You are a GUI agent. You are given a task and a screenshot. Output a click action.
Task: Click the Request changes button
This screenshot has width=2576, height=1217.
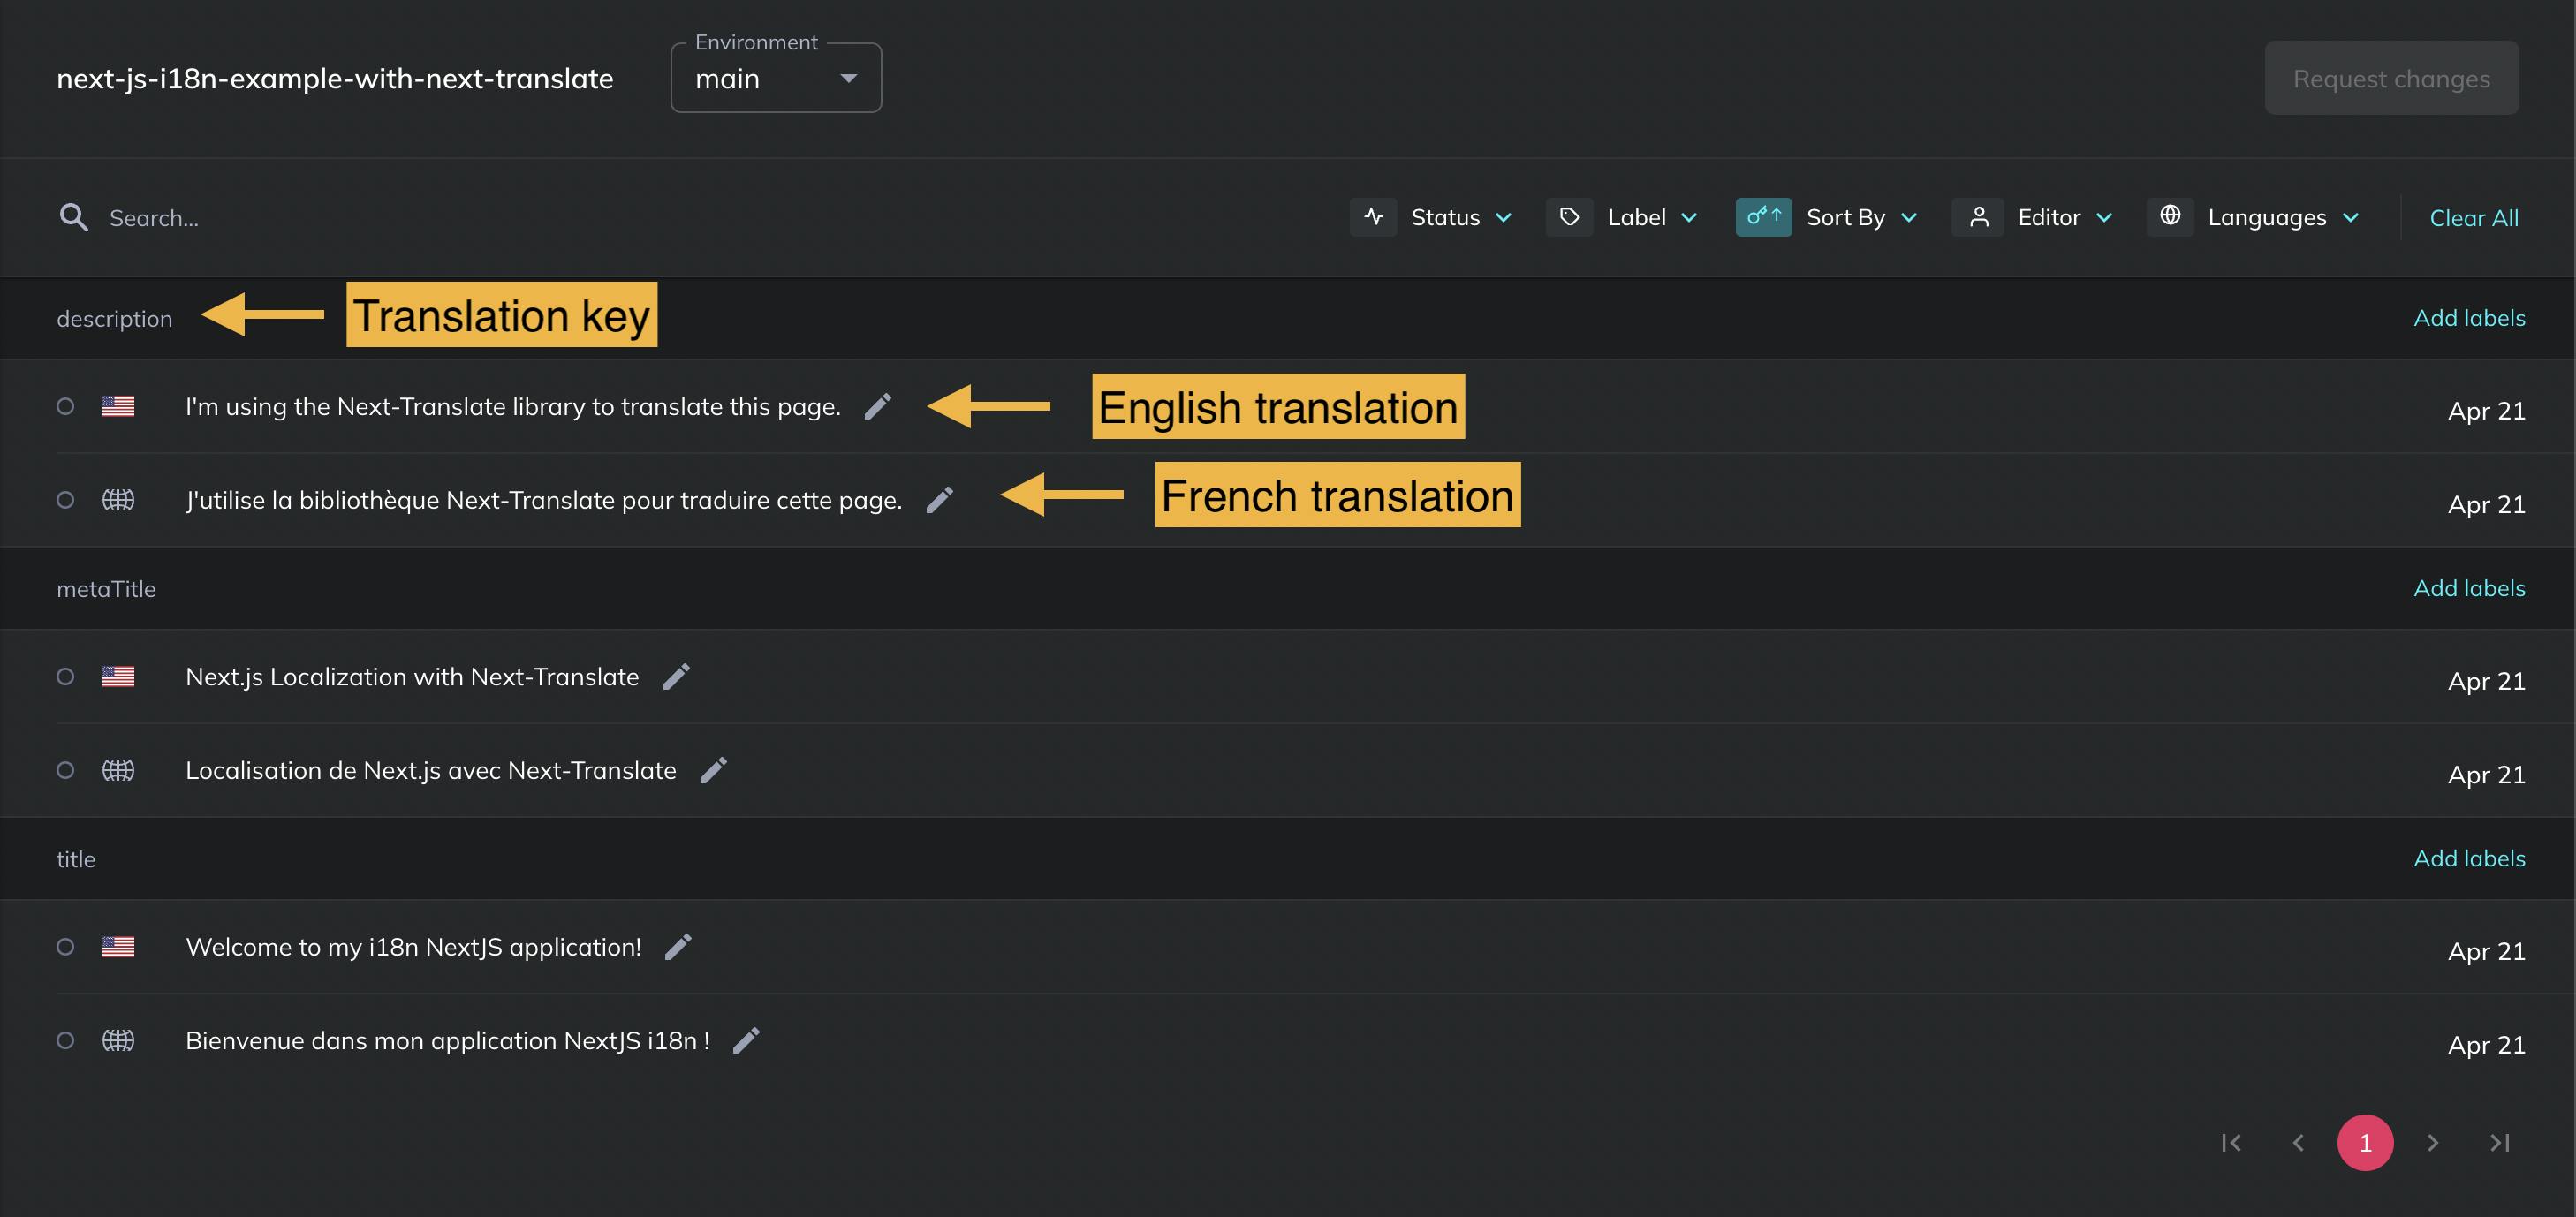click(2391, 78)
